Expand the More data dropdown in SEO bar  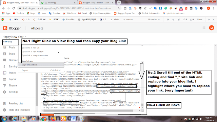click(x=154, y=20)
